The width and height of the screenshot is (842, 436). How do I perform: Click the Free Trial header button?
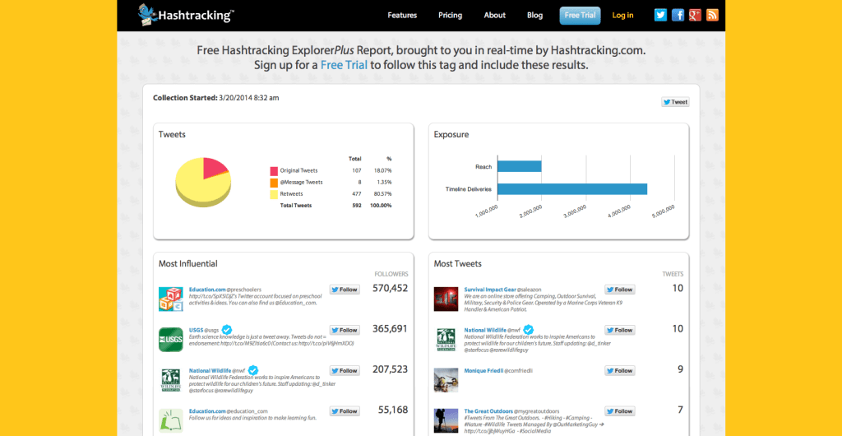(x=580, y=16)
